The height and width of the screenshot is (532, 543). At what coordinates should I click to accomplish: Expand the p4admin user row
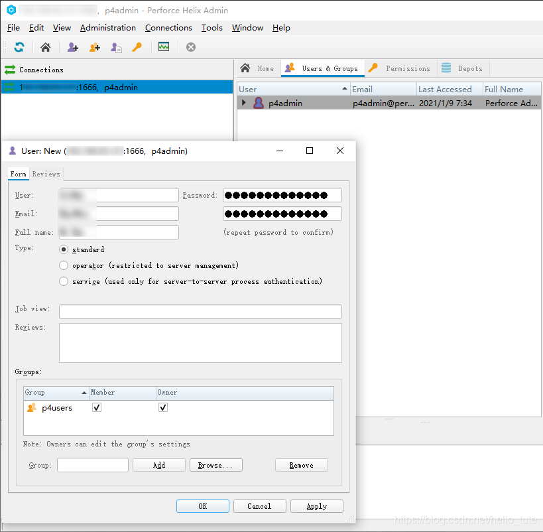click(x=244, y=103)
